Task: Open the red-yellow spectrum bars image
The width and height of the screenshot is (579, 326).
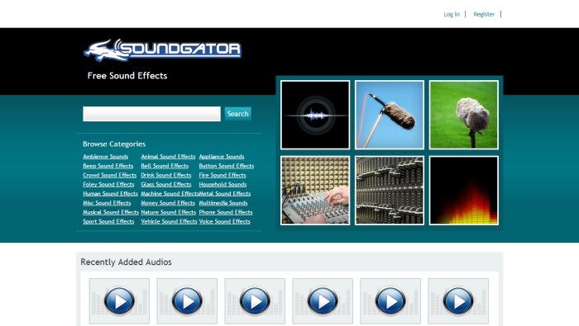Action: 464,190
